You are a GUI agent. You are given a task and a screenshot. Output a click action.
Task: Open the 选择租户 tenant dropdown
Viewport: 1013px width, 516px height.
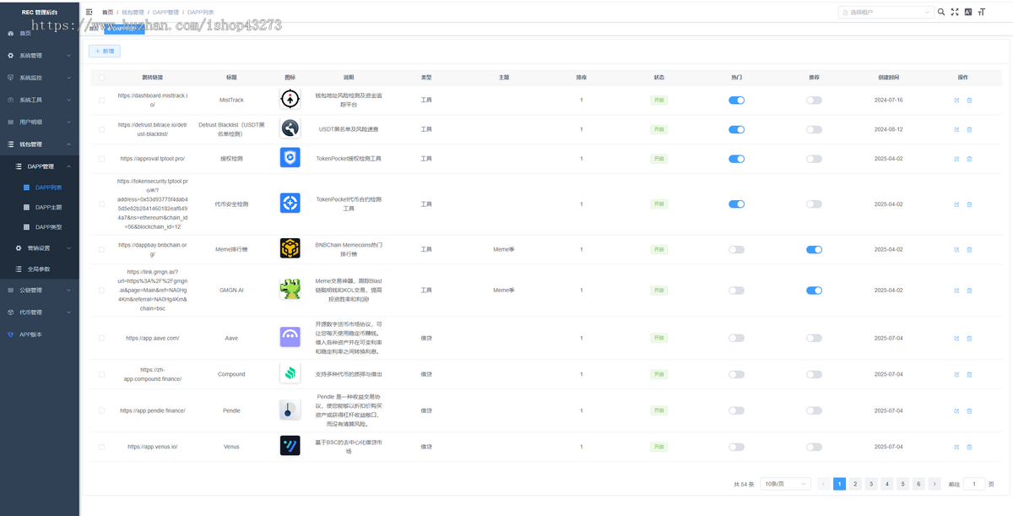(886, 12)
